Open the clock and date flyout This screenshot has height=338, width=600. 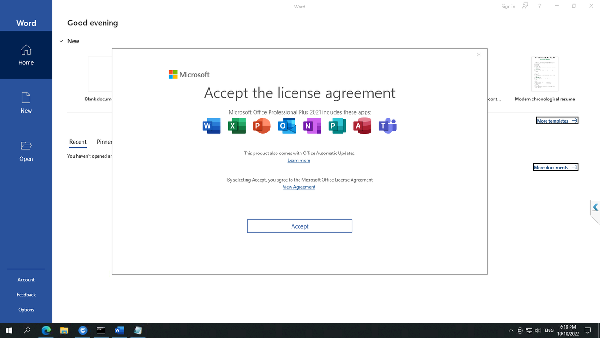[568, 330]
